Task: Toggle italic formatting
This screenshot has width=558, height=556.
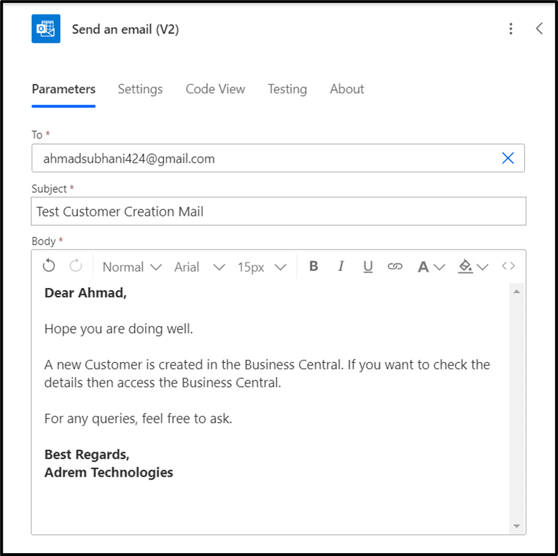Action: [x=341, y=266]
